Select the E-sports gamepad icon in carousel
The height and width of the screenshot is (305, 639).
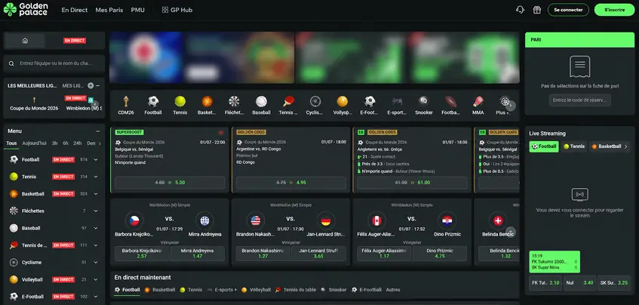(397, 101)
